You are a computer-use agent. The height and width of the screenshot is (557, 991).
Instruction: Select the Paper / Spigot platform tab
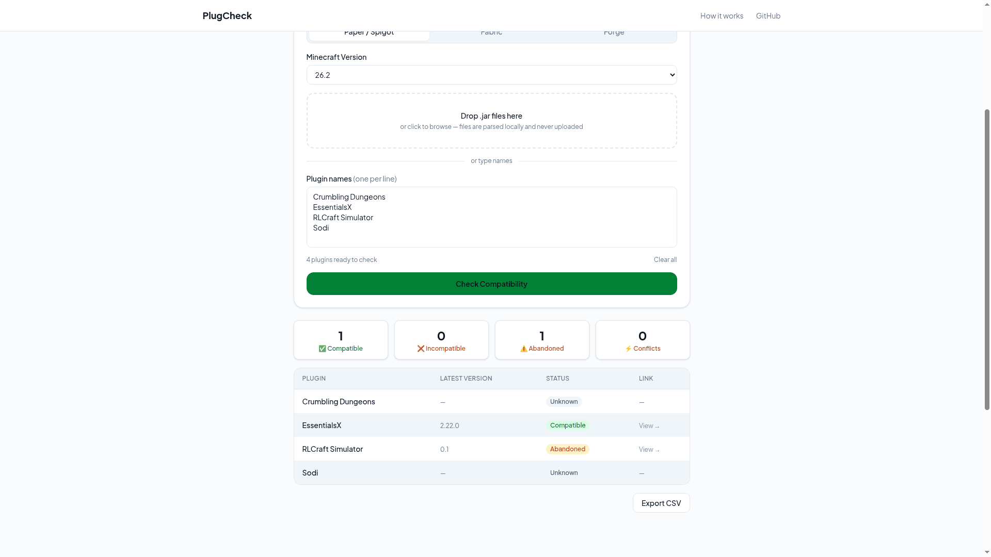[369, 35]
